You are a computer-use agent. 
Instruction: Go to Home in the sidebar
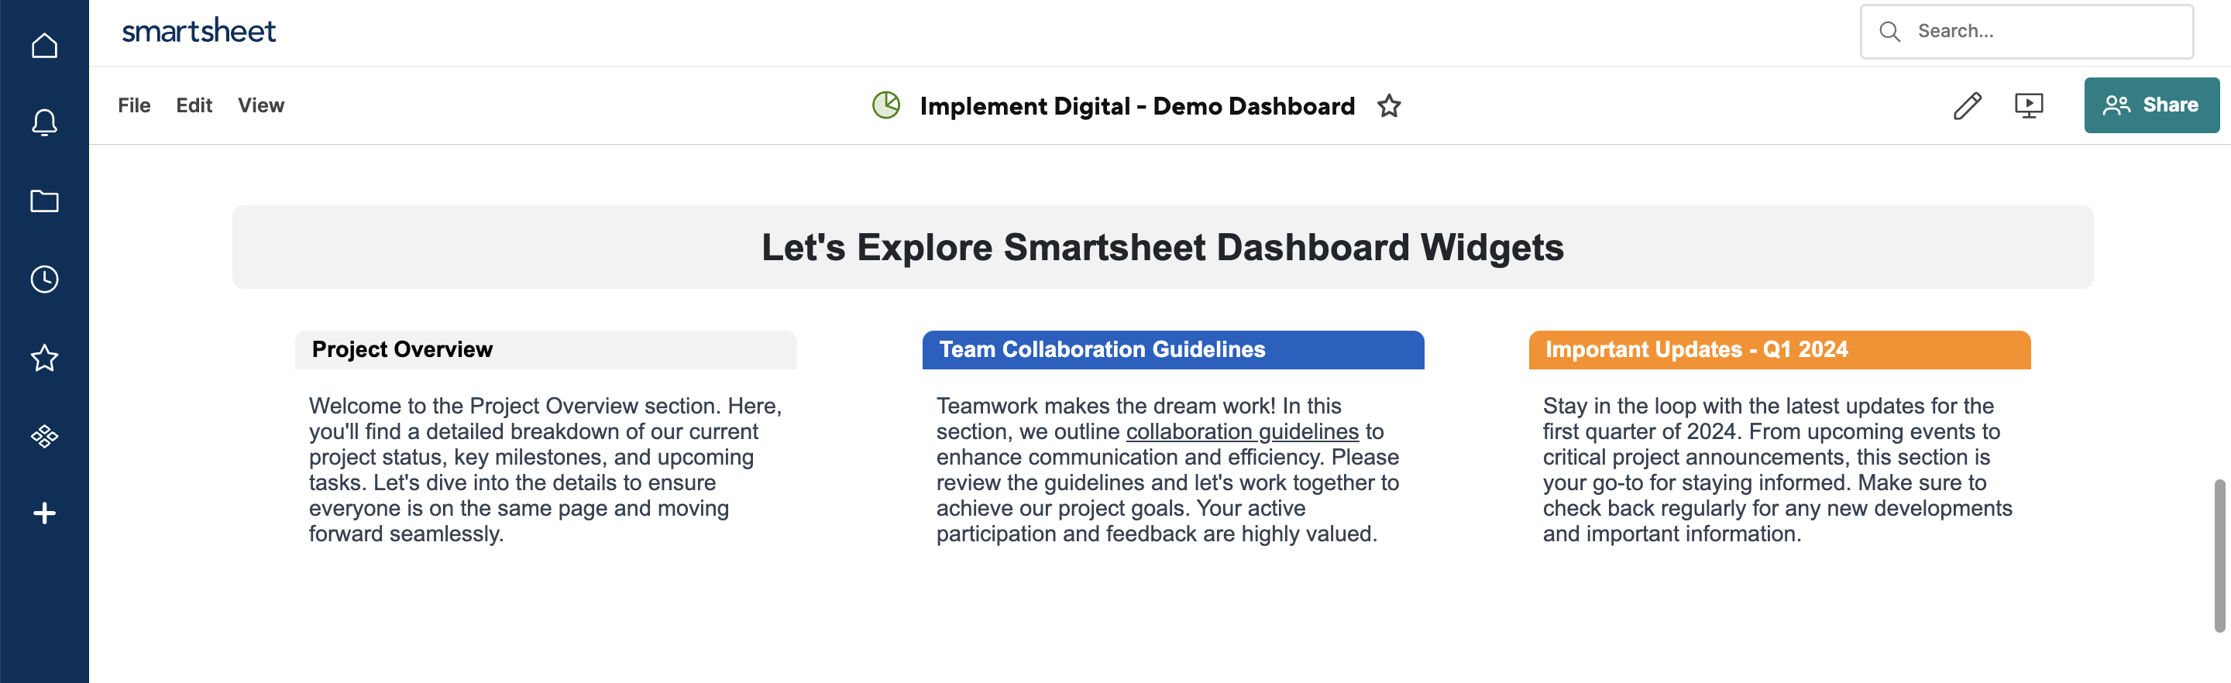(x=44, y=45)
